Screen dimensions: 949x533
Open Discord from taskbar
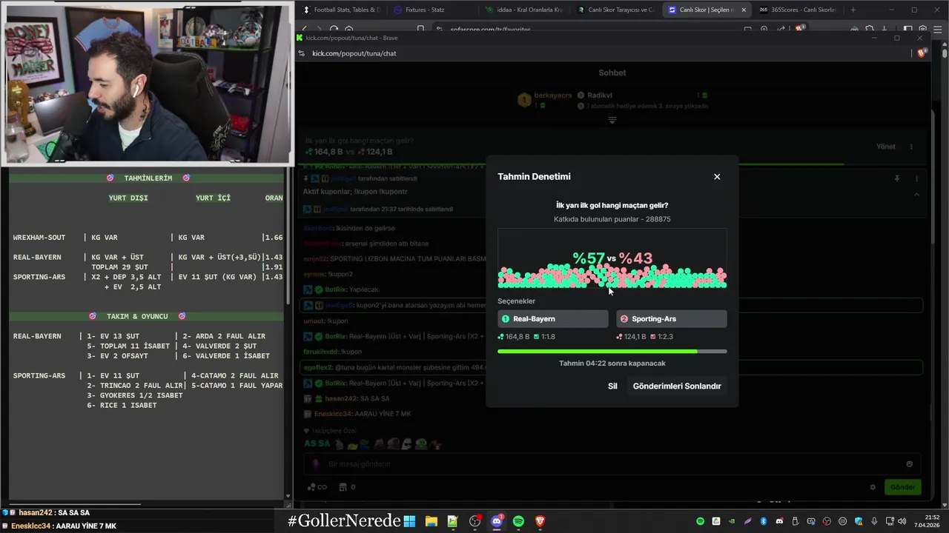click(x=497, y=521)
